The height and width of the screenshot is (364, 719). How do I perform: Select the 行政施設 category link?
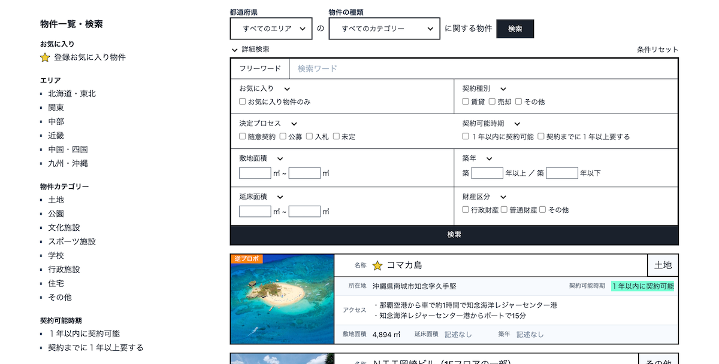coord(64,270)
